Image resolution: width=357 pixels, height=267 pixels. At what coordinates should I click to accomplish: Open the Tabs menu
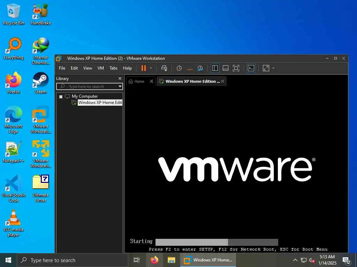[113, 68]
